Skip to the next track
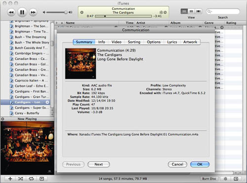247x183 pixels. (33, 12)
